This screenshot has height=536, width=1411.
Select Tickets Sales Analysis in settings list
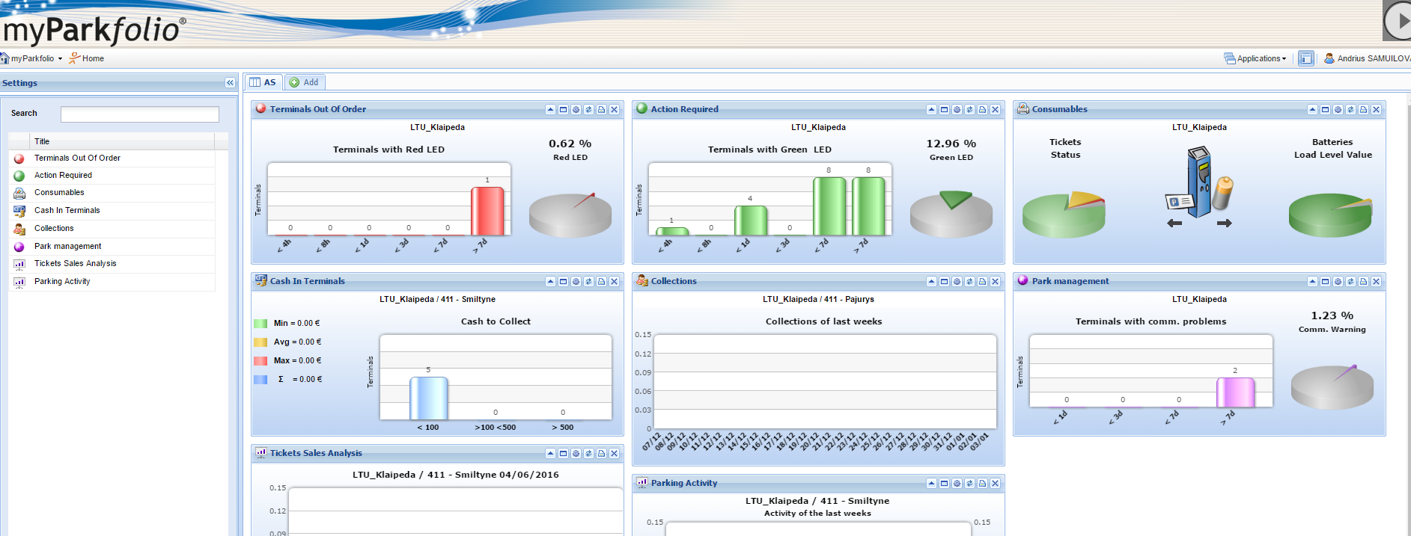75,264
